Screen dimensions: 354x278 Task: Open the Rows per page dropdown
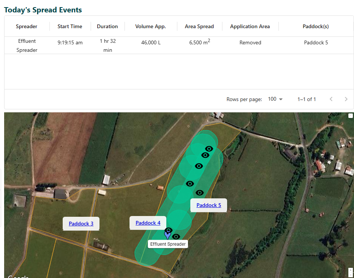(275, 99)
